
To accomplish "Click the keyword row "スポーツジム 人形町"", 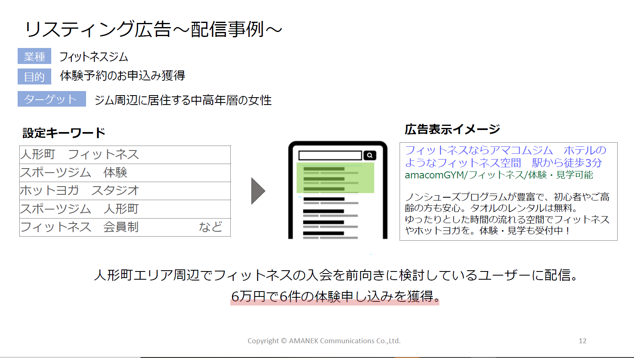I will (x=125, y=209).
